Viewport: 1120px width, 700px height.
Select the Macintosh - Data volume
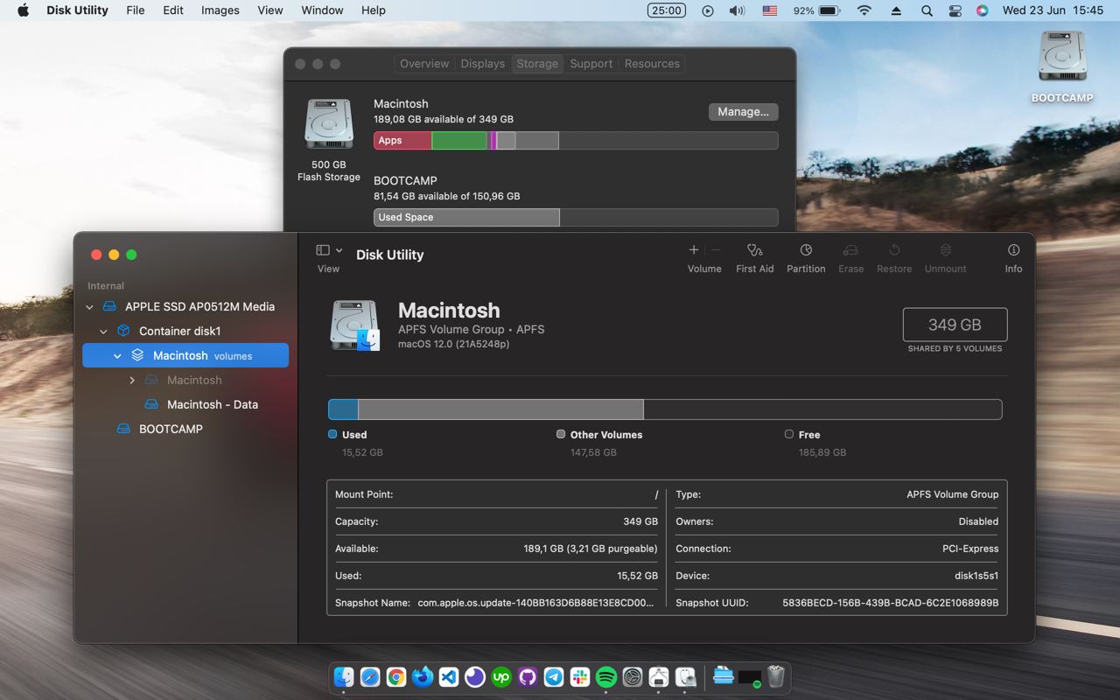185,405
